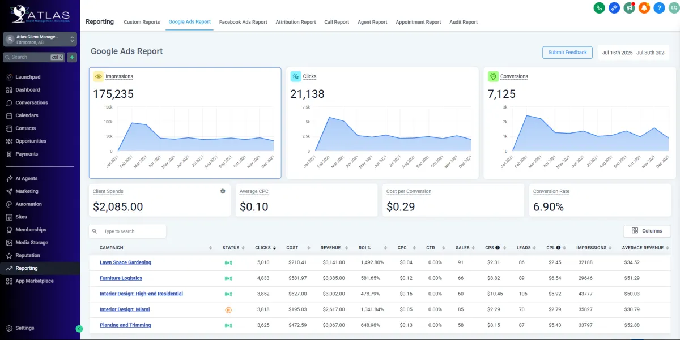Click the campaign 'Type to search' field
This screenshot has height=340, width=680.
(133, 231)
